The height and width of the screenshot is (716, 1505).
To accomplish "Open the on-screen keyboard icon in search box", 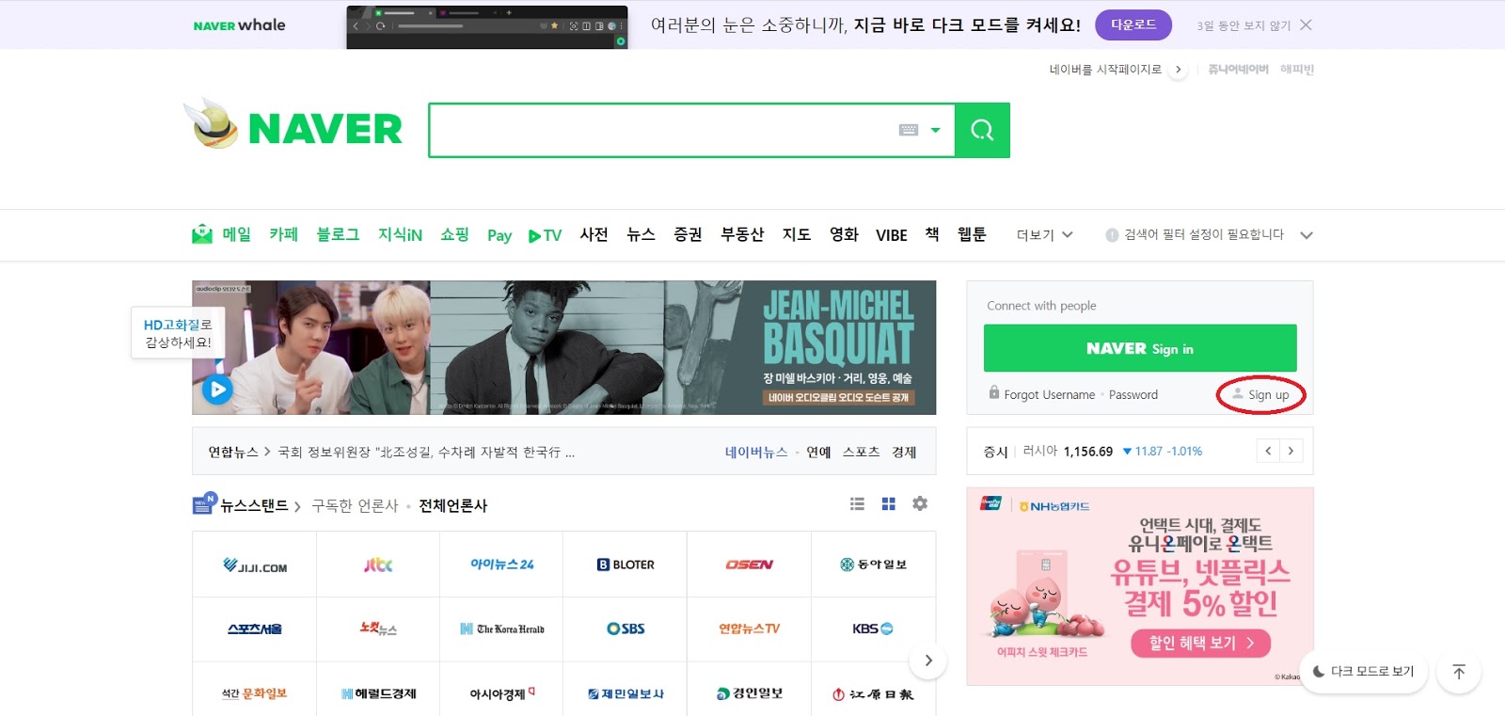I will coord(908,130).
